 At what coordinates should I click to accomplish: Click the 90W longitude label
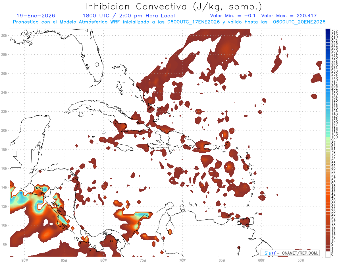[24, 260]
